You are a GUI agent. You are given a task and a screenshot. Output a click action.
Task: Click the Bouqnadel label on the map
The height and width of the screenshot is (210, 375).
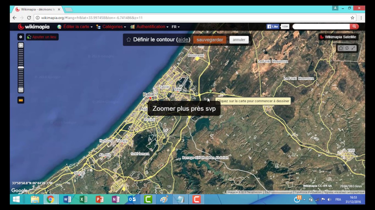(196, 55)
